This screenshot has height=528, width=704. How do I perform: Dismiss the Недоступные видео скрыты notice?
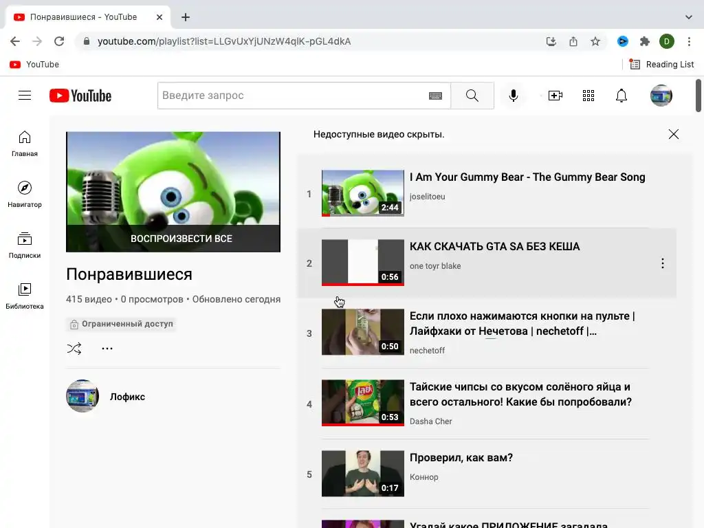click(x=674, y=134)
